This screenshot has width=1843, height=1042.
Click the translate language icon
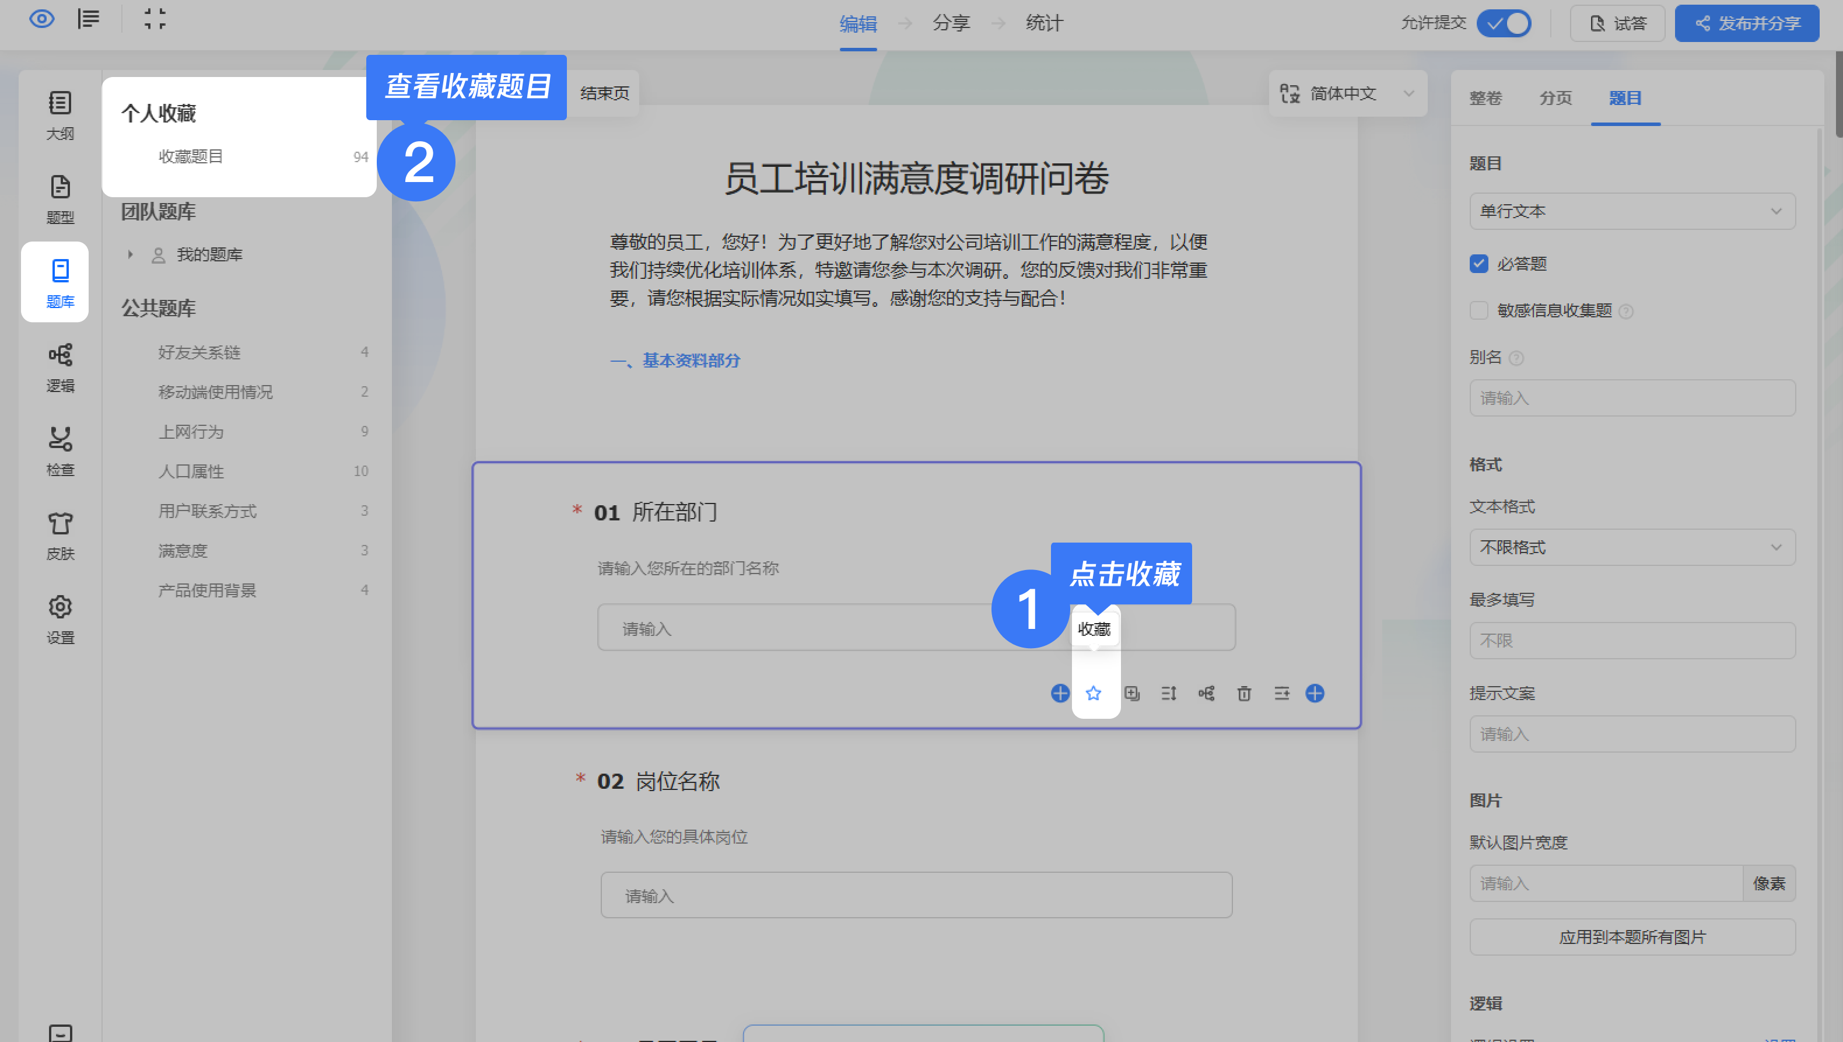pos(1290,94)
